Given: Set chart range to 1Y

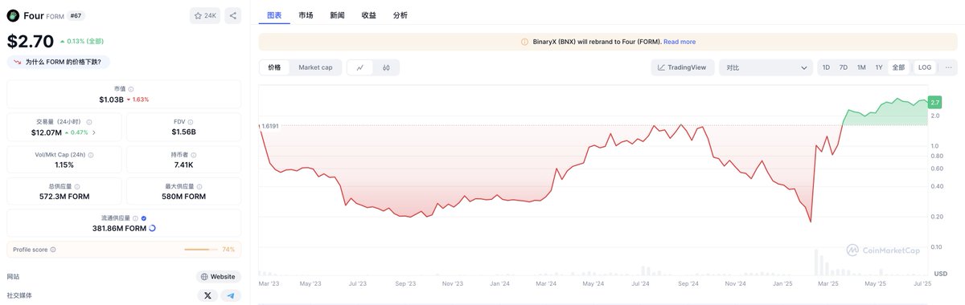Looking at the screenshot, I should pyautogui.click(x=879, y=67).
